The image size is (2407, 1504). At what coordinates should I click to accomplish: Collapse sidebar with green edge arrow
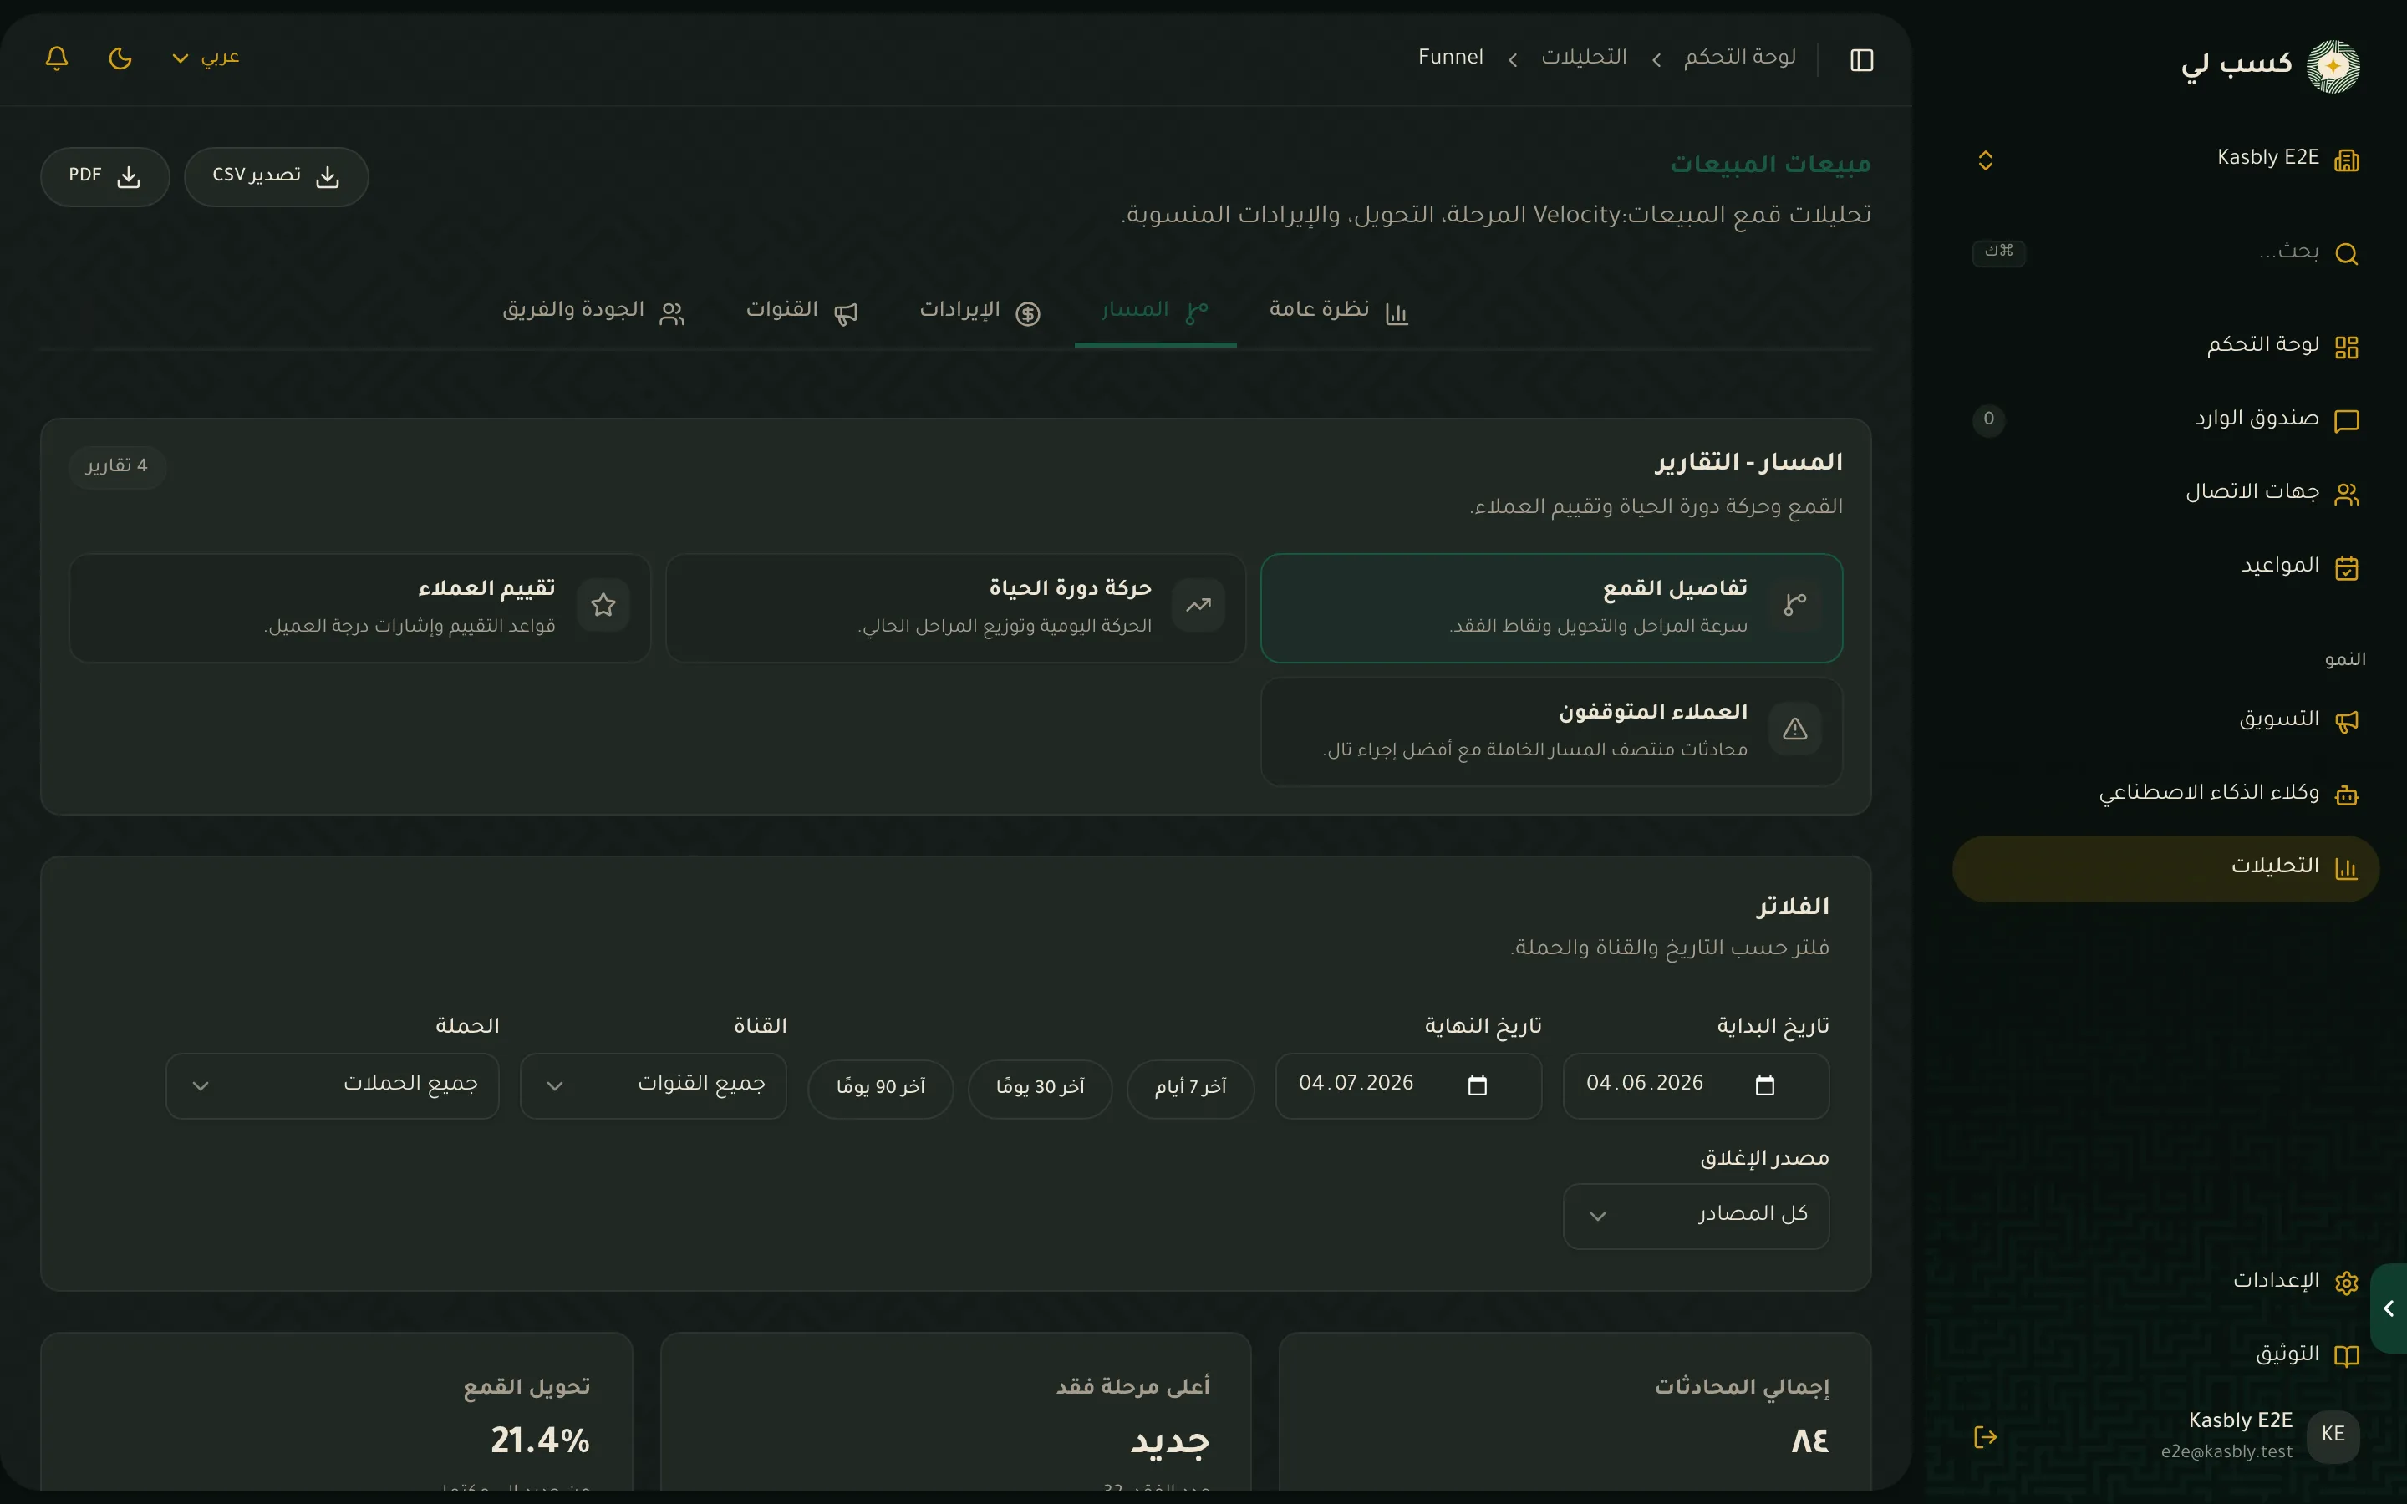click(x=2388, y=1308)
